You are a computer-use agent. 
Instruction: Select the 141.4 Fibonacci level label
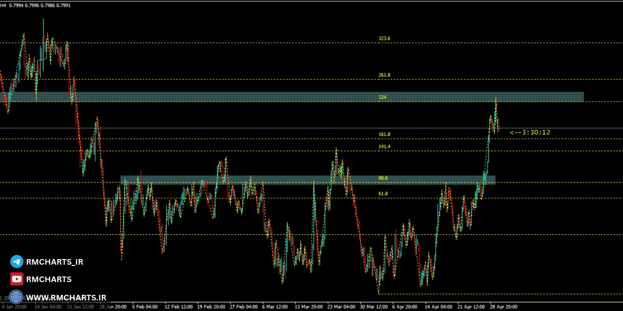click(384, 146)
